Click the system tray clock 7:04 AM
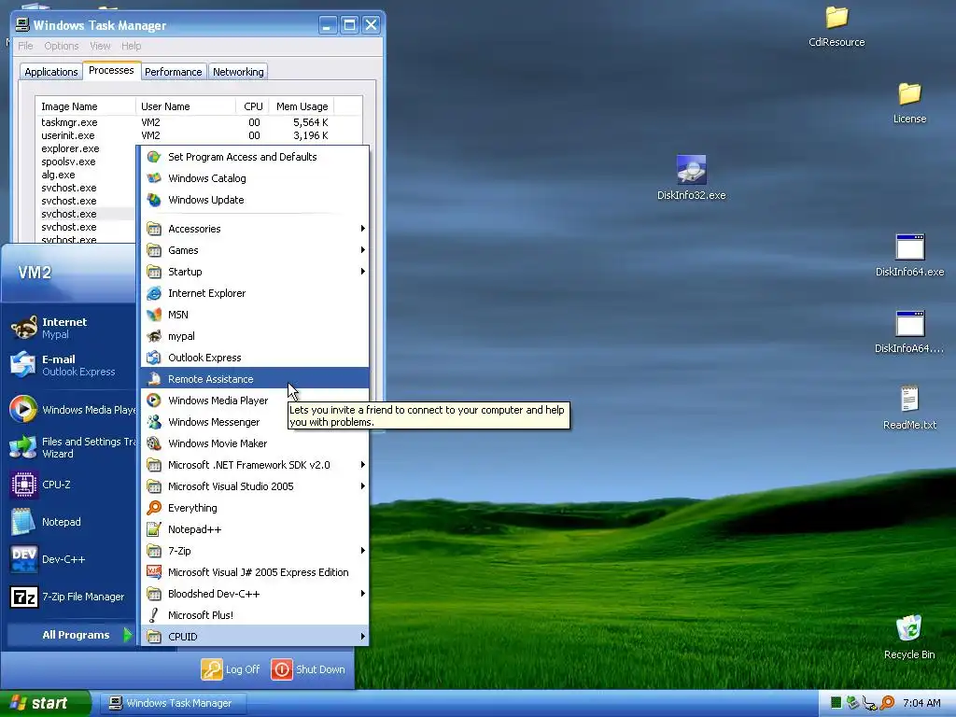Viewport: 956px width, 717px height. 921,703
